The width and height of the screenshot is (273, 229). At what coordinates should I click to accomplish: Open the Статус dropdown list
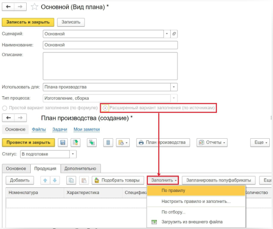click(x=73, y=154)
